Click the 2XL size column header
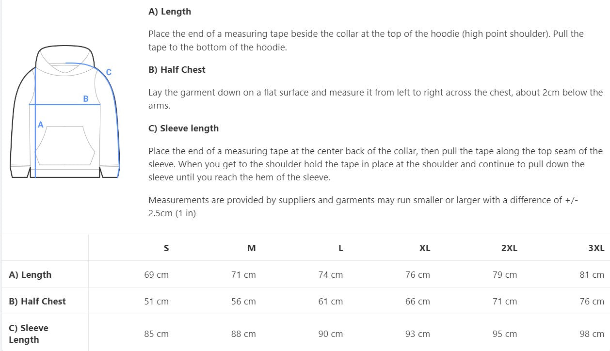Image resolution: width=610 pixels, height=351 pixels. click(509, 248)
